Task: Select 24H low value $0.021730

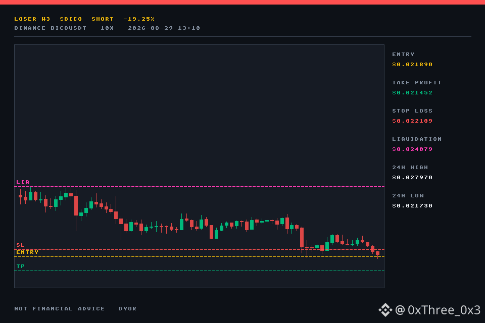Action: click(412, 206)
